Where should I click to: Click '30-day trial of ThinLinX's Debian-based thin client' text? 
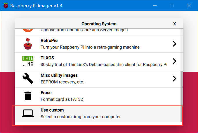point(104,65)
